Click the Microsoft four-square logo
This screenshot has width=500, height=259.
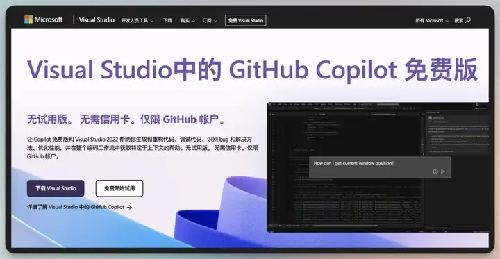point(28,19)
